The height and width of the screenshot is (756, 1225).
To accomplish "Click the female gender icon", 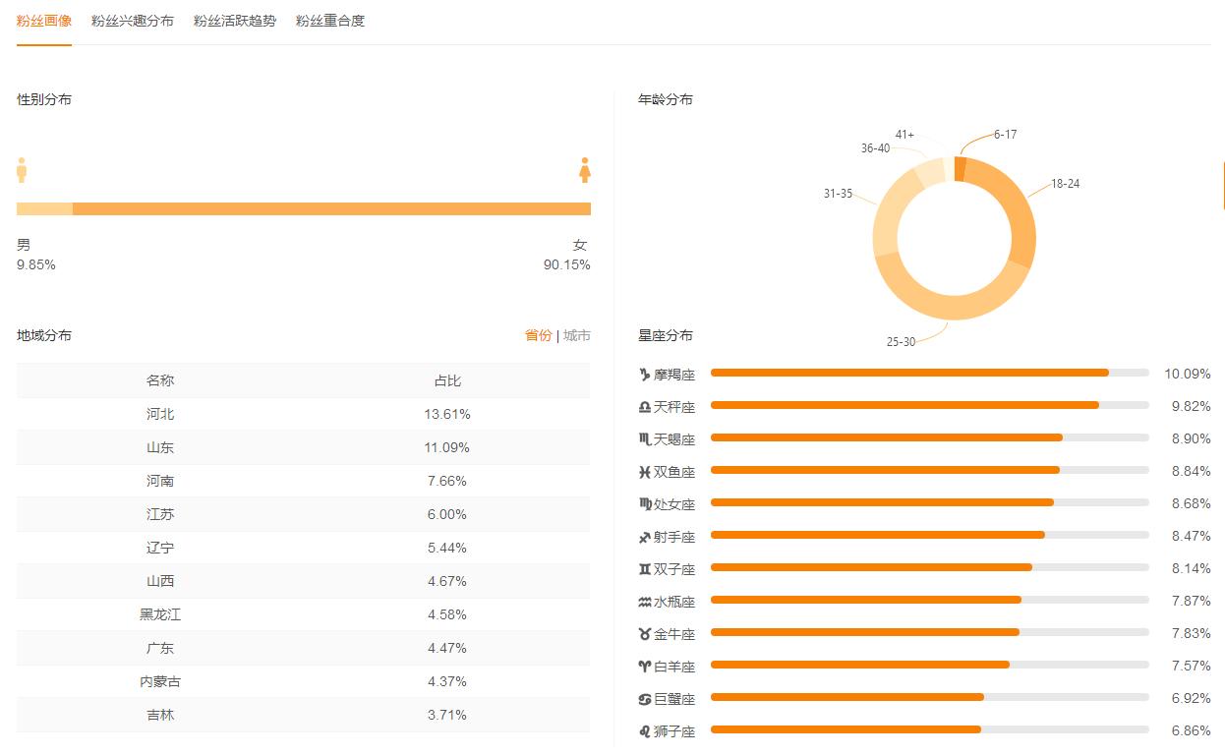I will pyautogui.click(x=585, y=169).
